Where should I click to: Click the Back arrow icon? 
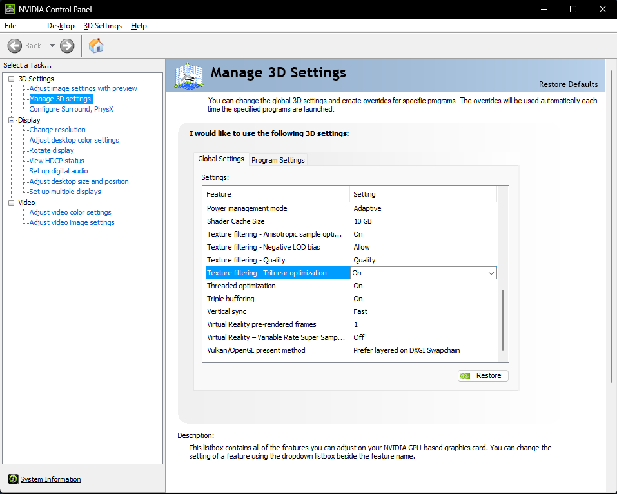[x=15, y=46]
